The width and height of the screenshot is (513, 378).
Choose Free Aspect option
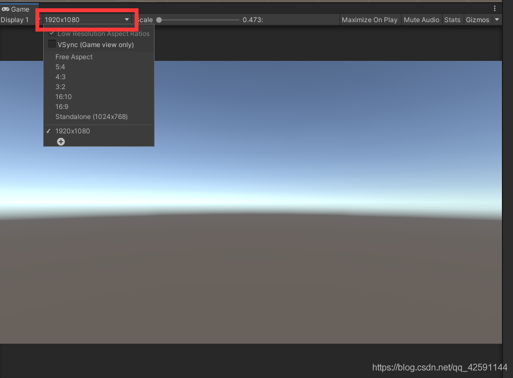tap(99, 57)
